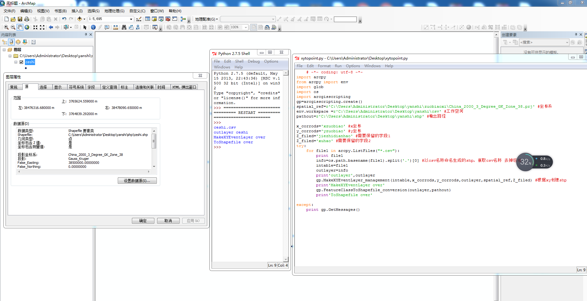The image size is (587, 301).
Task: Select the Zoom Out tool
Action: [x=13, y=27]
